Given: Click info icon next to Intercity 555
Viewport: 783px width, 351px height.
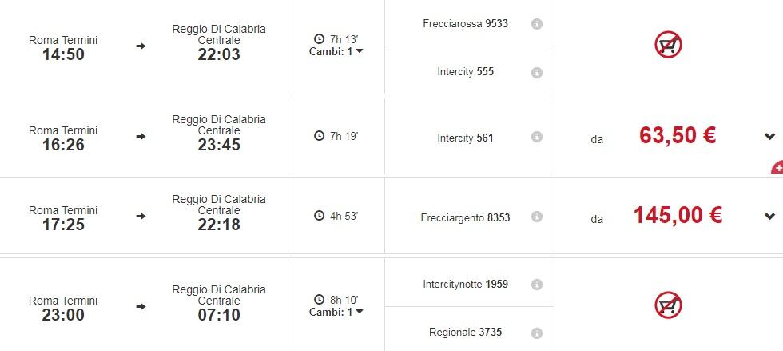Looking at the screenshot, I should point(537,72).
